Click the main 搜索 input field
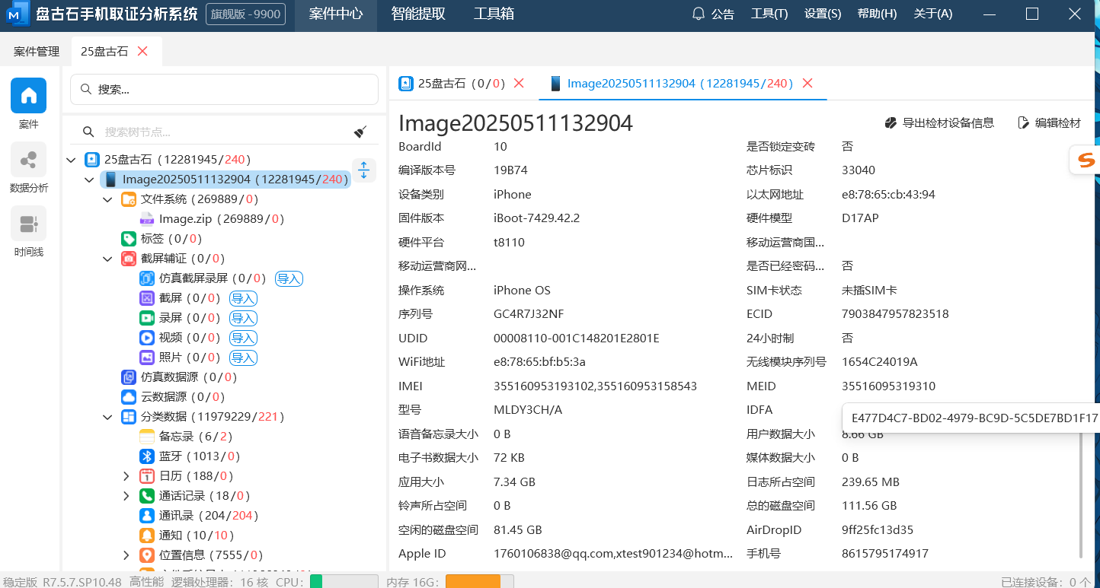 pyautogui.click(x=224, y=89)
